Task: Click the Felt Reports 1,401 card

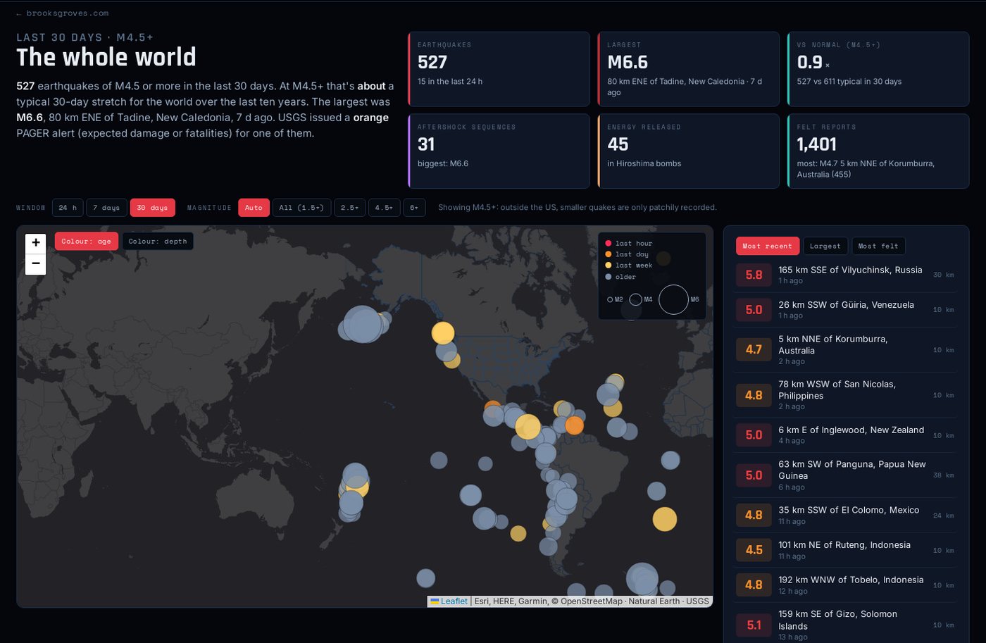Action: pyautogui.click(x=878, y=151)
